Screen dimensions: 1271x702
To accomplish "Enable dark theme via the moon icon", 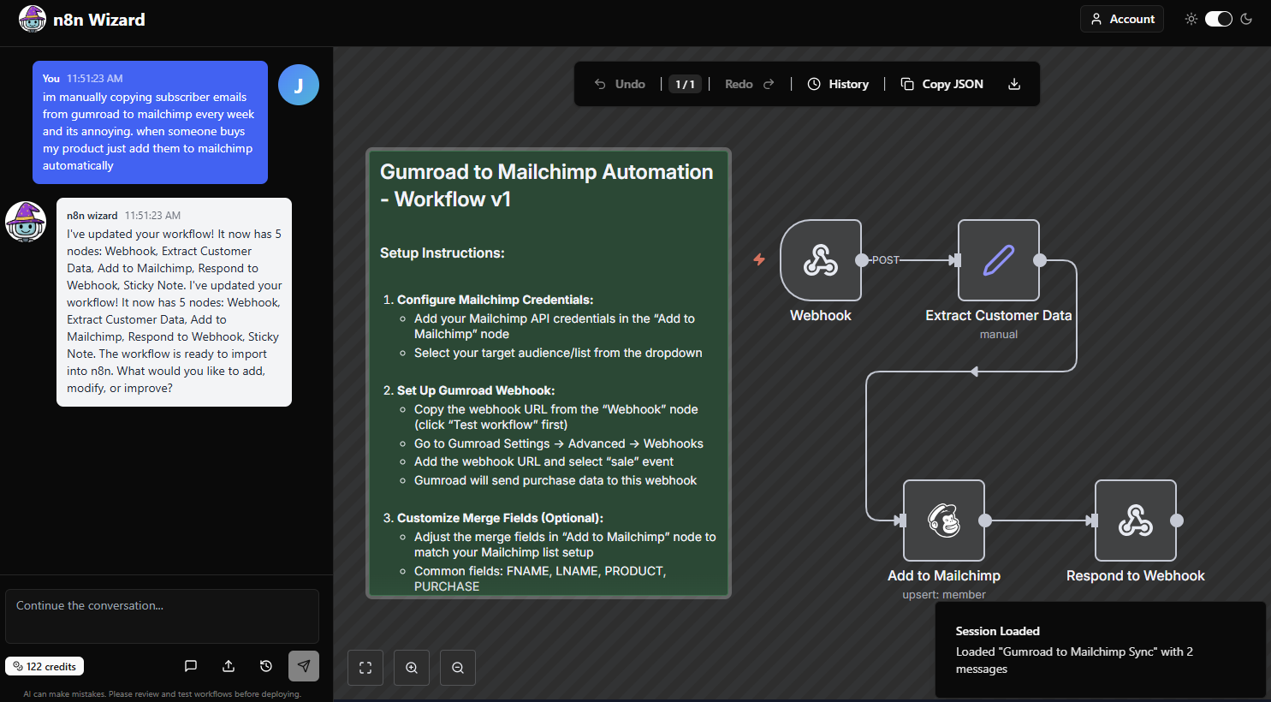I will point(1246,18).
